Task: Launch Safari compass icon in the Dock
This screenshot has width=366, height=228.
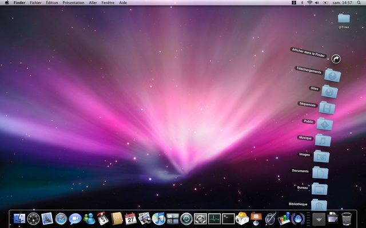Action: point(61,219)
